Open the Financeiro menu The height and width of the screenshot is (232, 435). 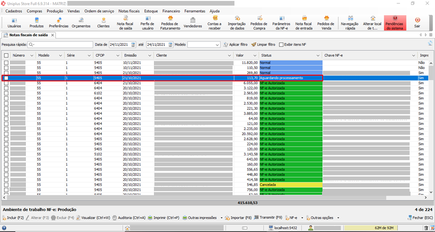point(171,11)
